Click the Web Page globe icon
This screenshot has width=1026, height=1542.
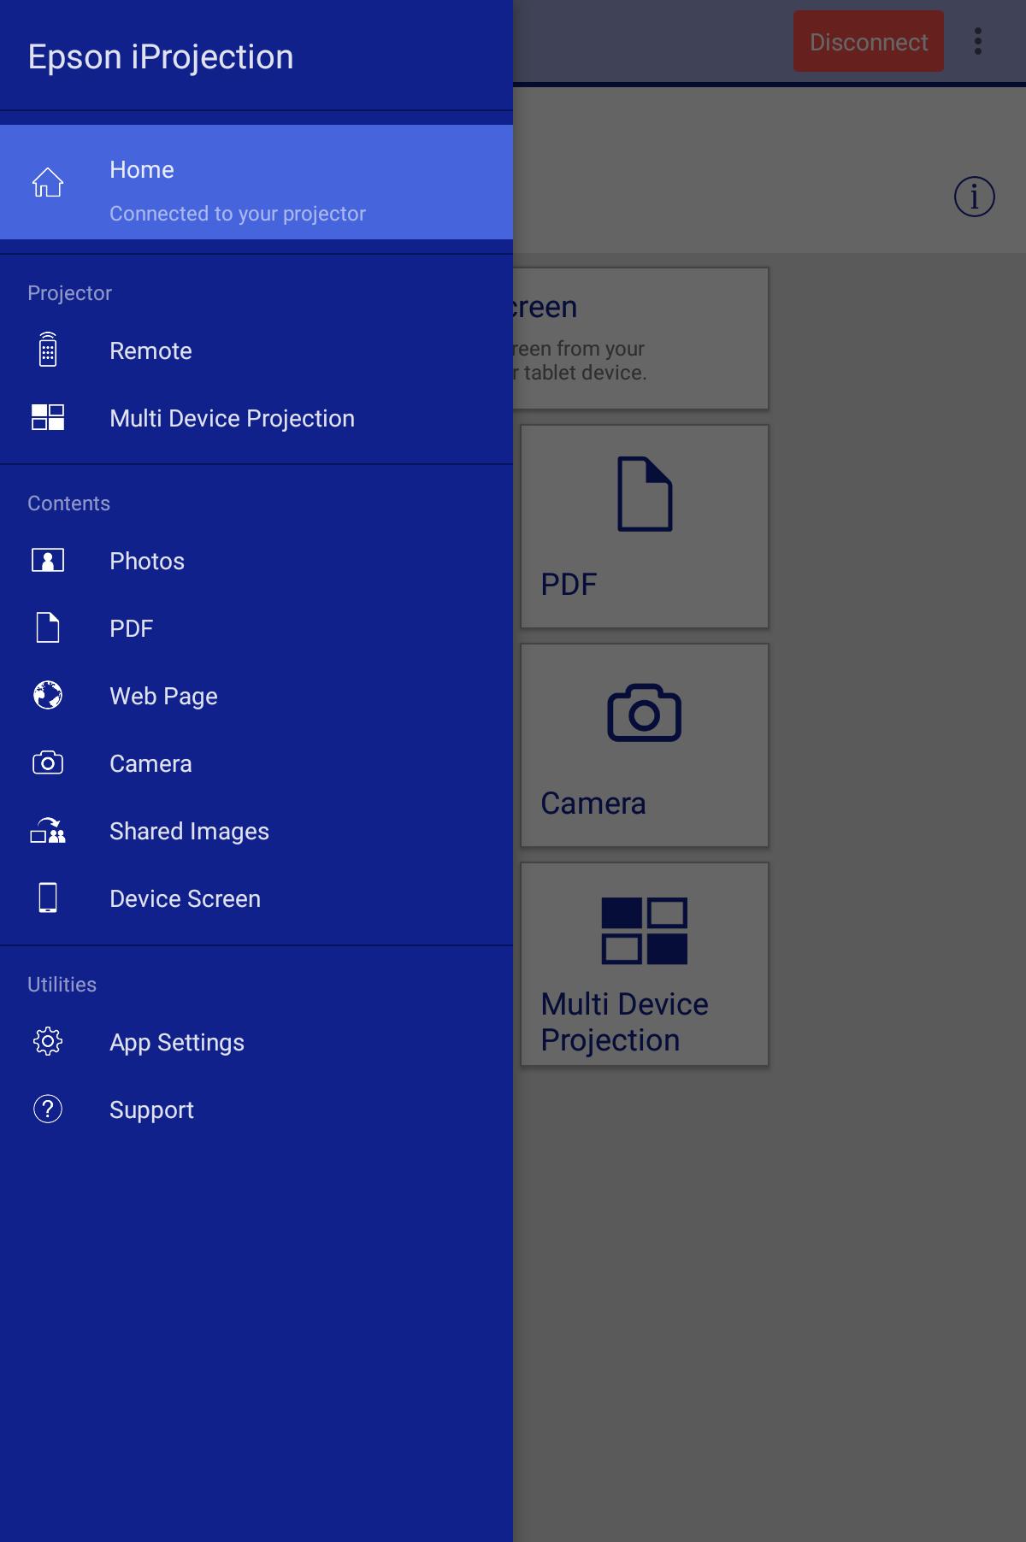(x=48, y=695)
